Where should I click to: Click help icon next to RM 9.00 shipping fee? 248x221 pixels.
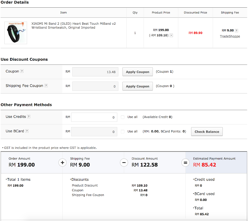(x=237, y=30)
